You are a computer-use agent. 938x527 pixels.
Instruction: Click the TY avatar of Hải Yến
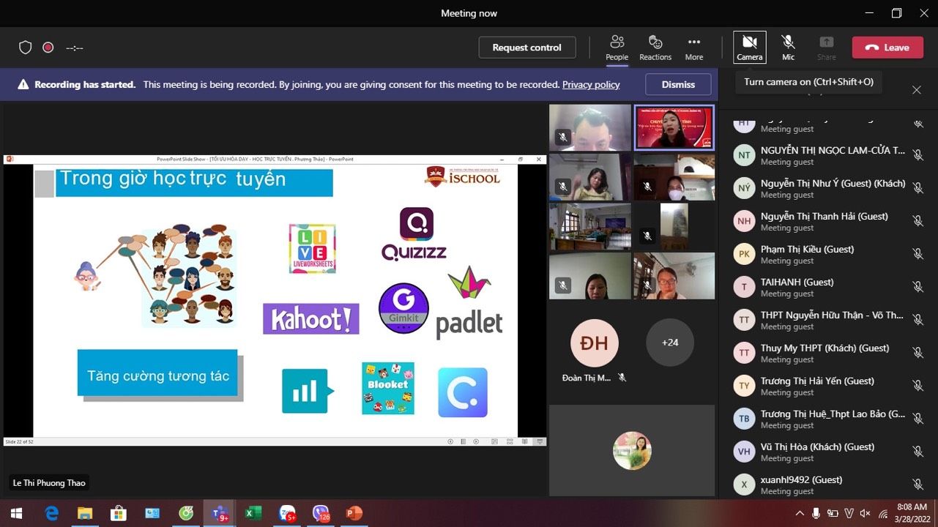pos(745,386)
